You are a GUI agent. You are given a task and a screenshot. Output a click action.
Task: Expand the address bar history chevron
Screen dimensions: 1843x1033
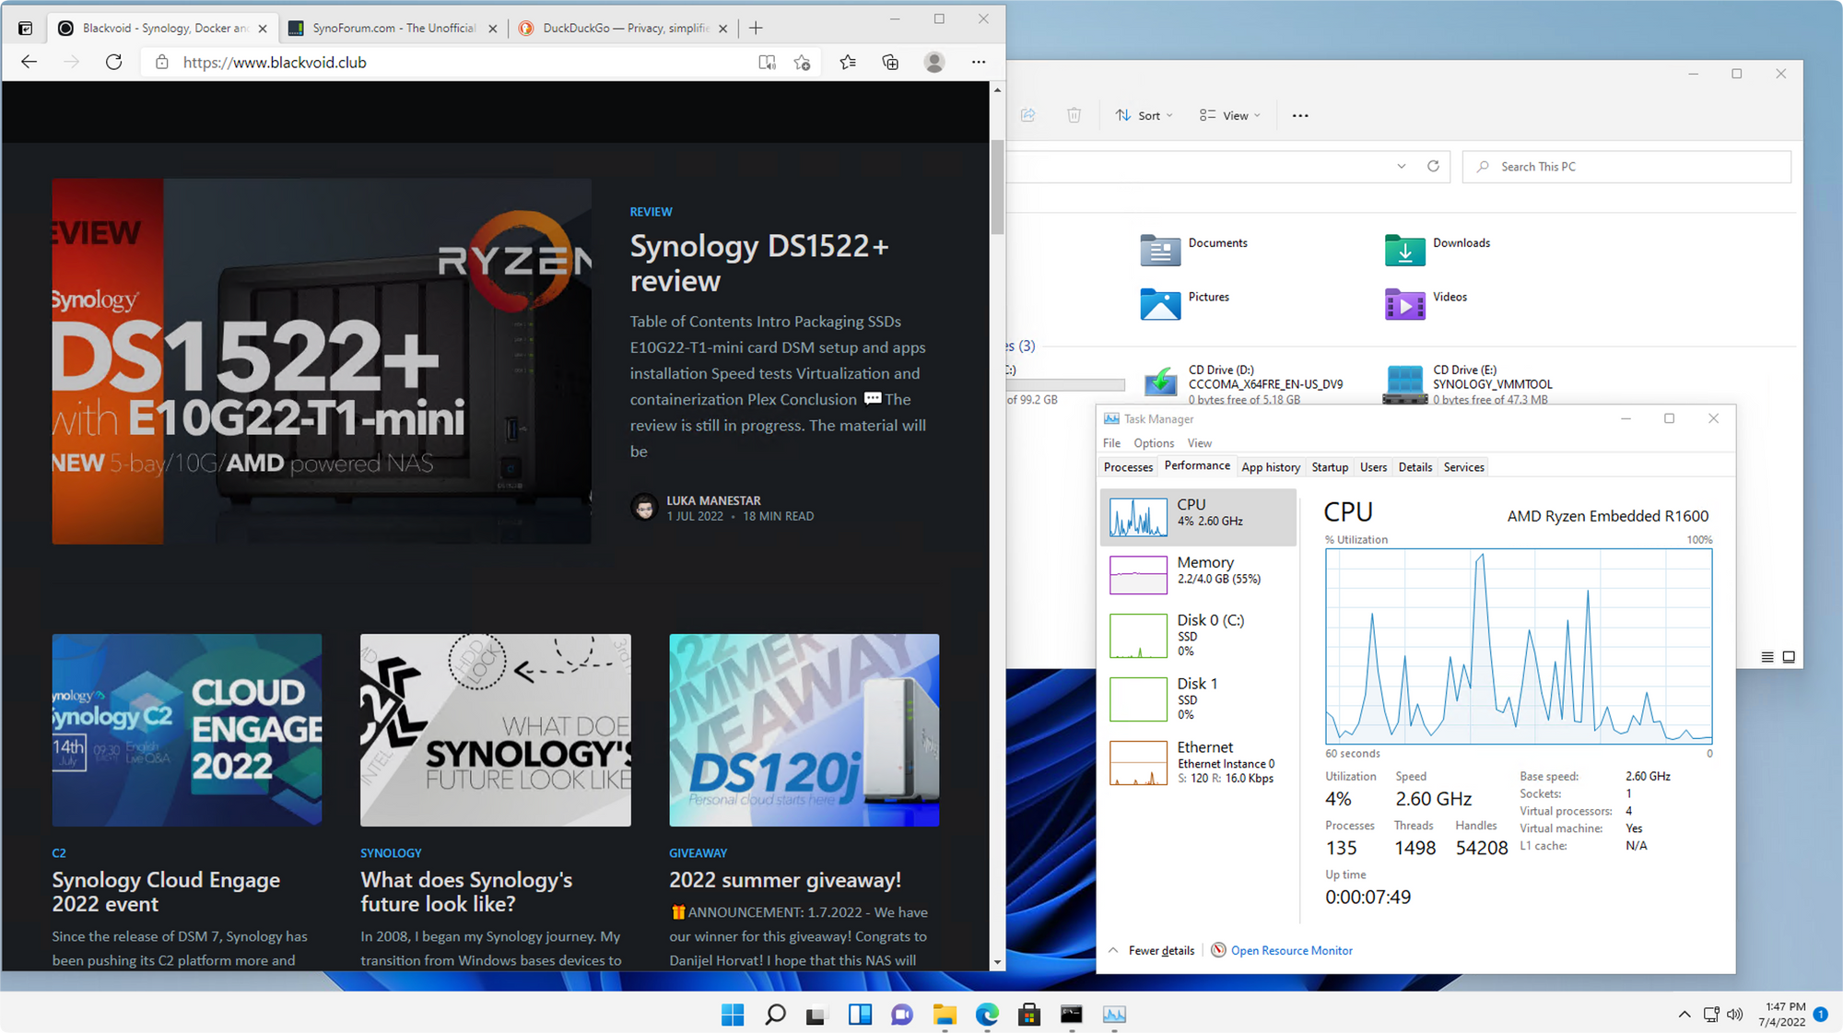pyautogui.click(x=1402, y=166)
